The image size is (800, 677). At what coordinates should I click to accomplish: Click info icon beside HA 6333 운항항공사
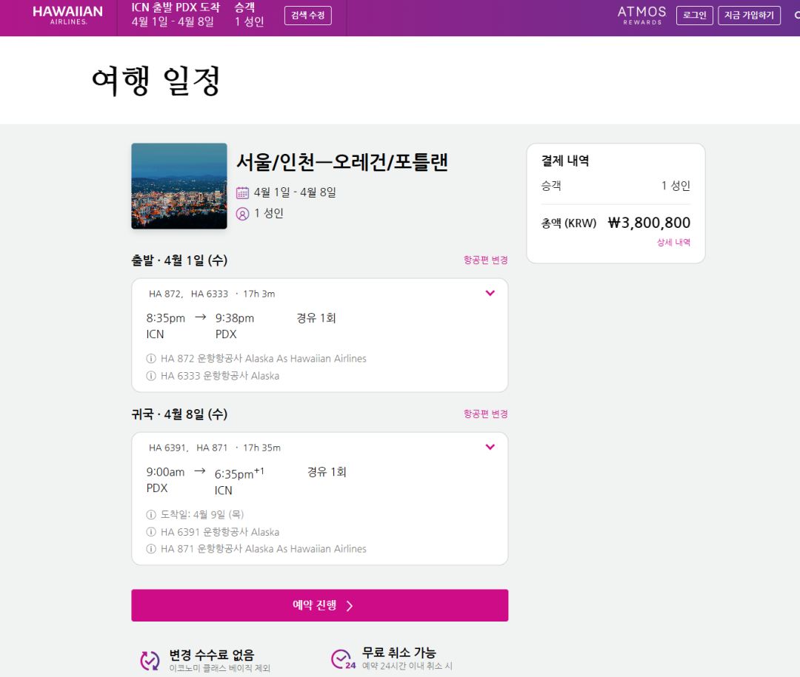pos(151,376)
